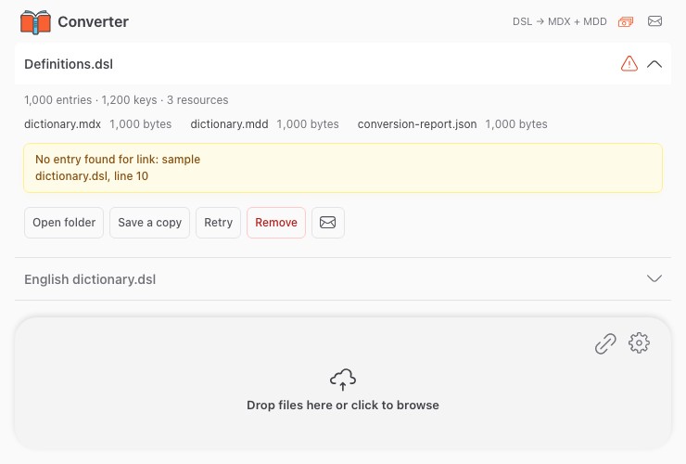Click the 1,000 entries summary line

[126, 100]
